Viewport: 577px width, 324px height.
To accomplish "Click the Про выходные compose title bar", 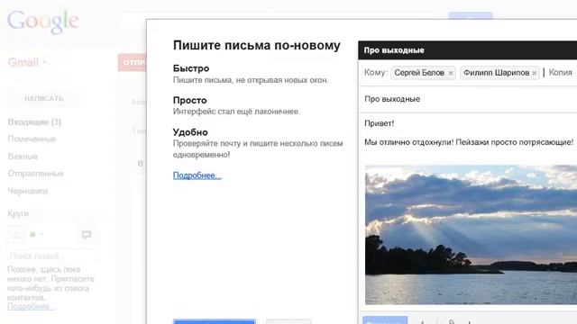I will point(467,50).
